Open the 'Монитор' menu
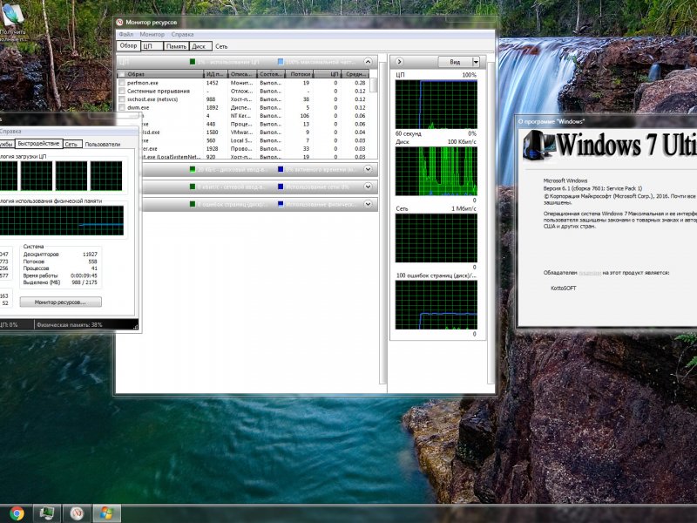 pos(152,34)
